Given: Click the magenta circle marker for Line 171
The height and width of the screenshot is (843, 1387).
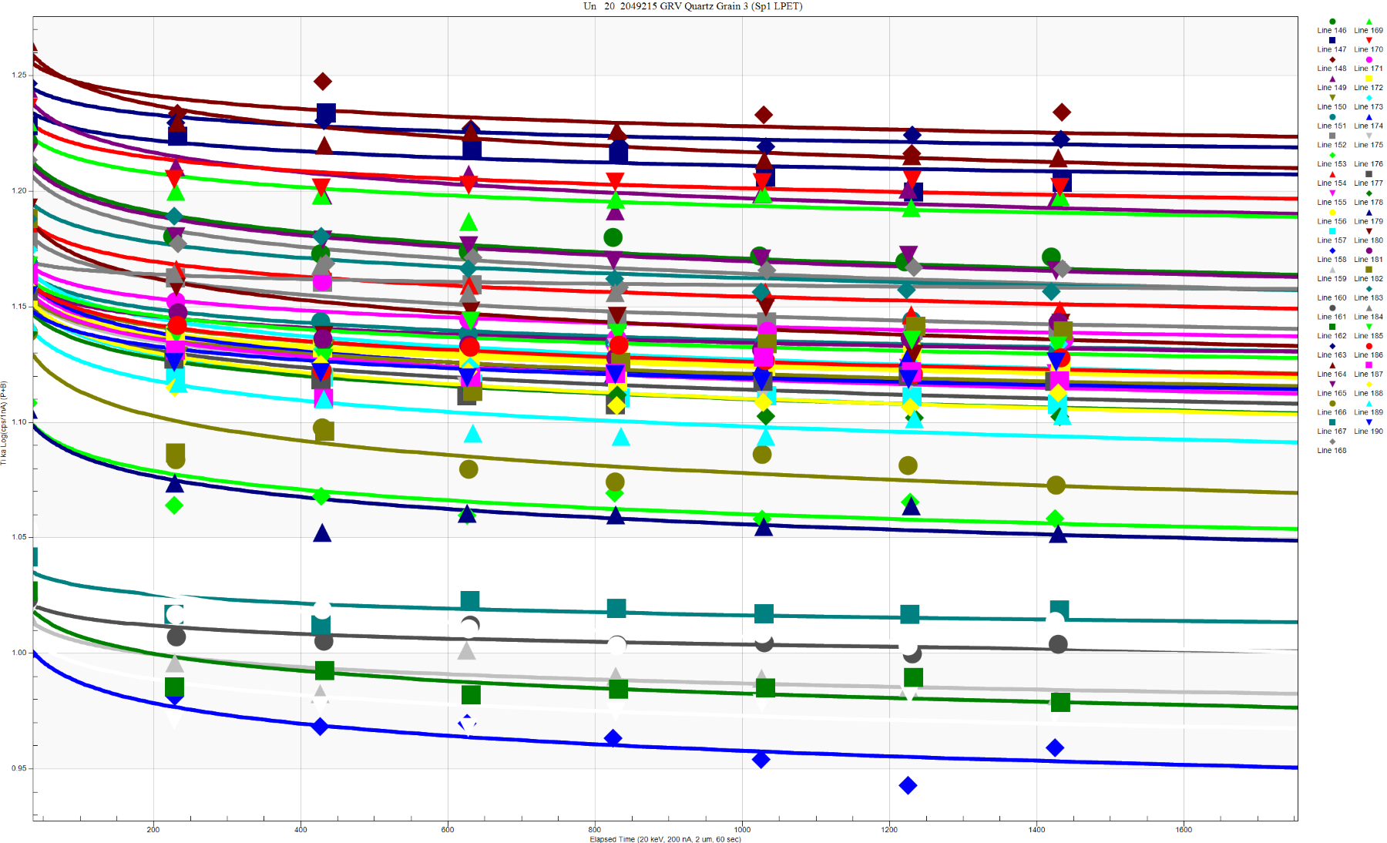Looking at the screenshot, I should (x=1369, y=59).
